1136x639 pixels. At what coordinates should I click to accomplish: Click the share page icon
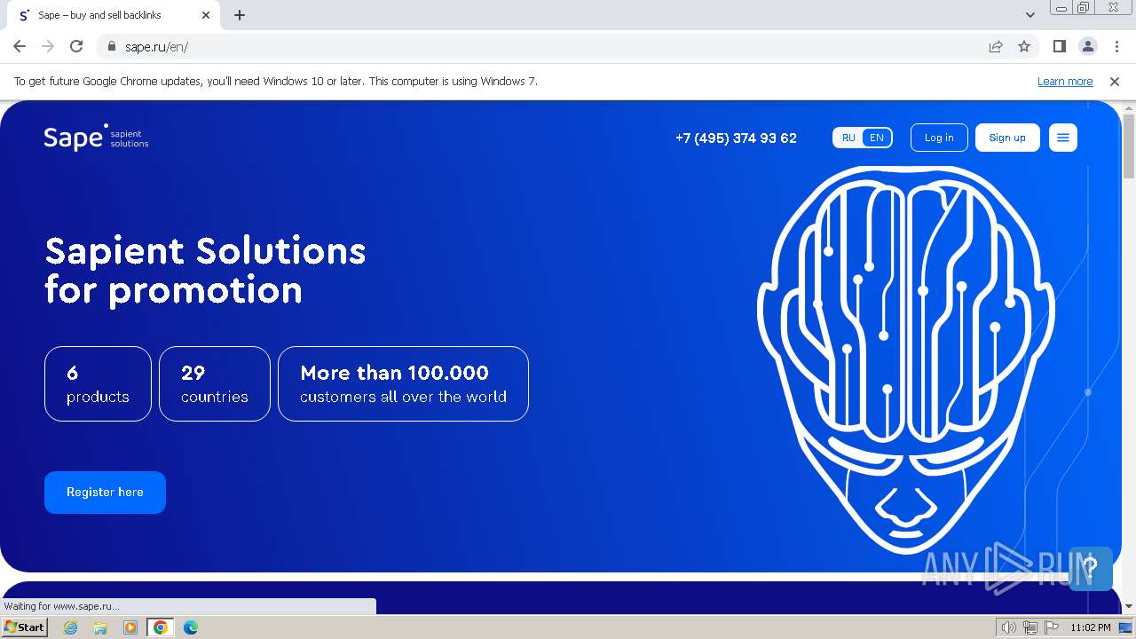click(x=996, y=46)
